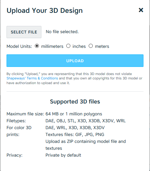Close the upload dialog with the X icon

(141, 10)
